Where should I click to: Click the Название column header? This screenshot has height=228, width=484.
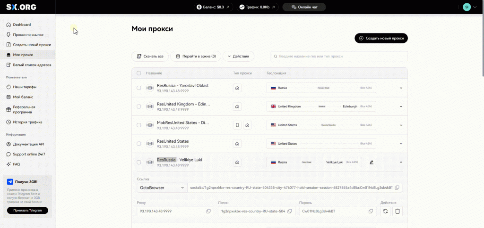[154, 73]
